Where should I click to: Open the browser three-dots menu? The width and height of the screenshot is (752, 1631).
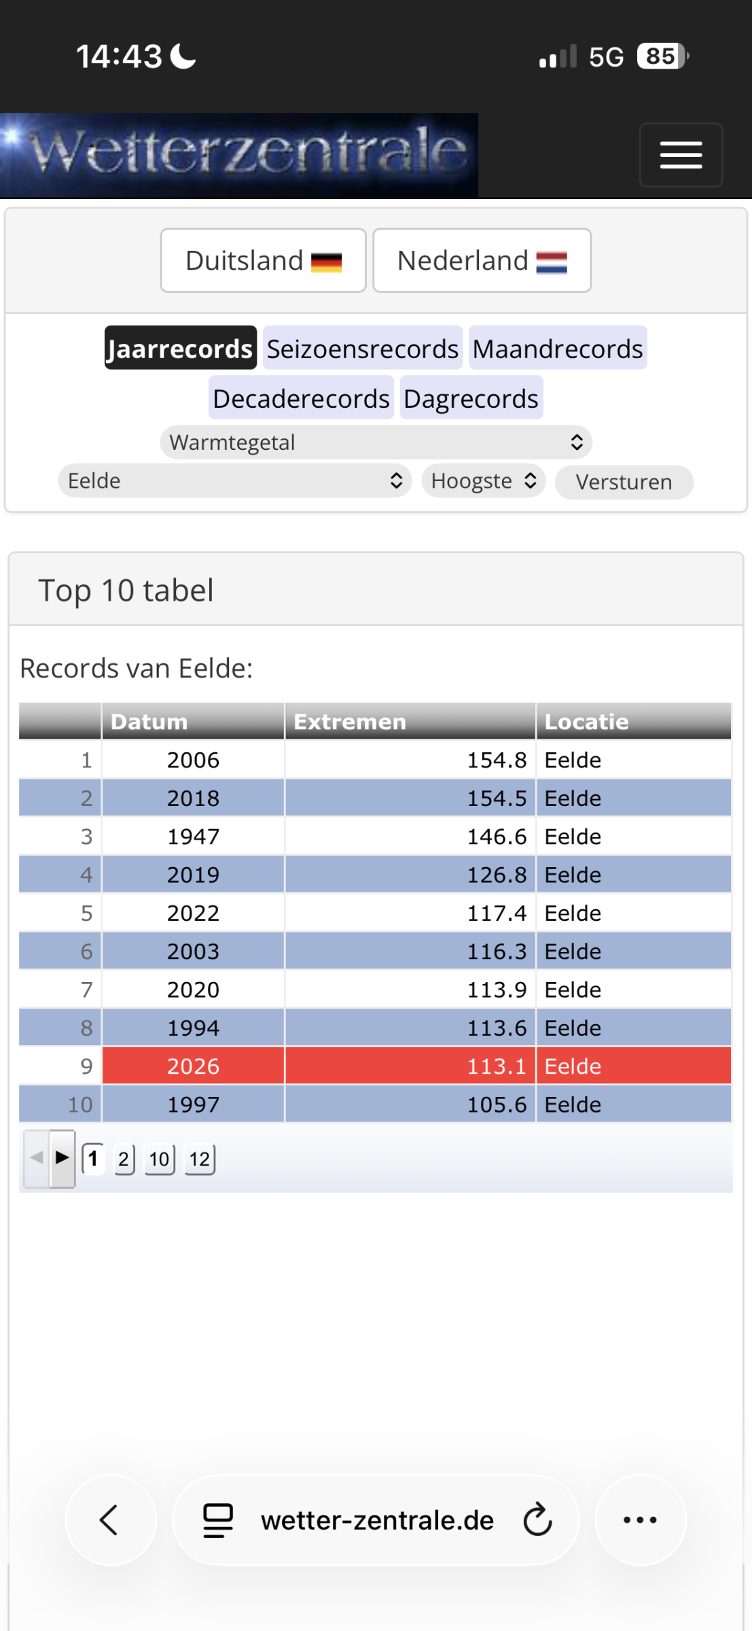coord(641,1520)
